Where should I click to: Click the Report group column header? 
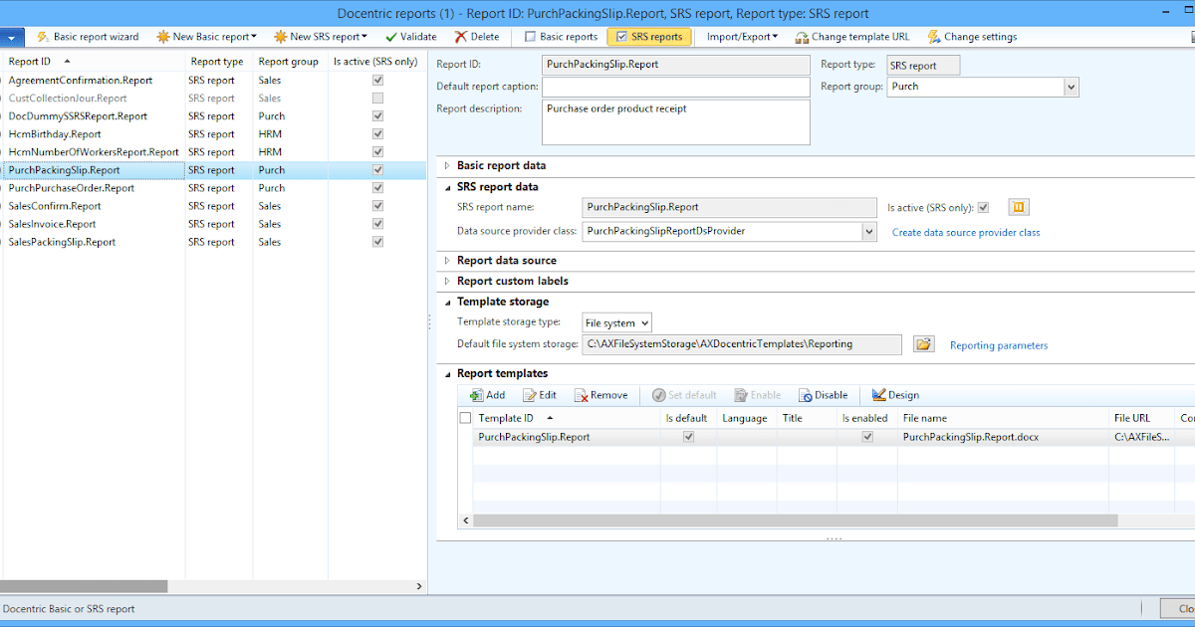coord(290,62)
